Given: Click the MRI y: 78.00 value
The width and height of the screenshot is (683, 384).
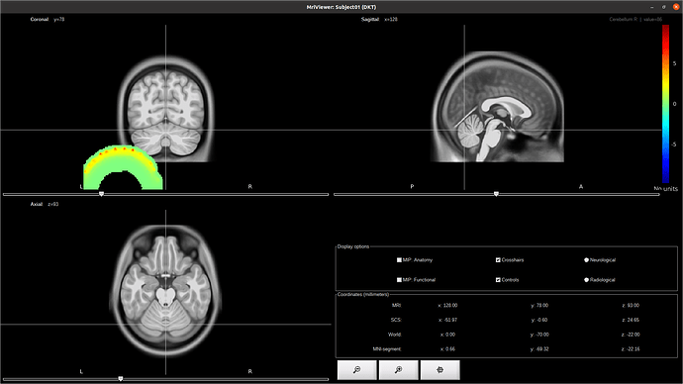Looking at the screenshot, I should (539, 306).
